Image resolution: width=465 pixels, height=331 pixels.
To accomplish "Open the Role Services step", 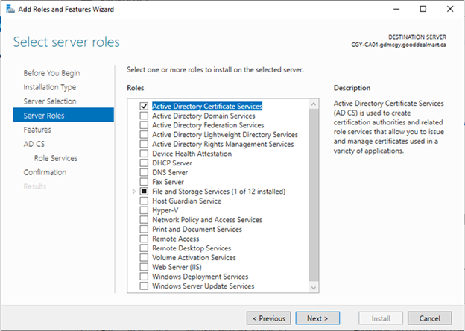I will pos(56,158).
